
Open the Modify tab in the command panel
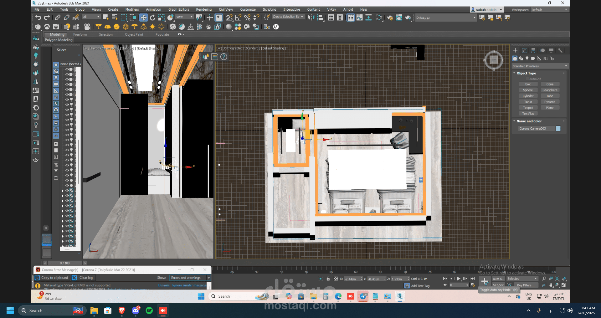point(524,50)
